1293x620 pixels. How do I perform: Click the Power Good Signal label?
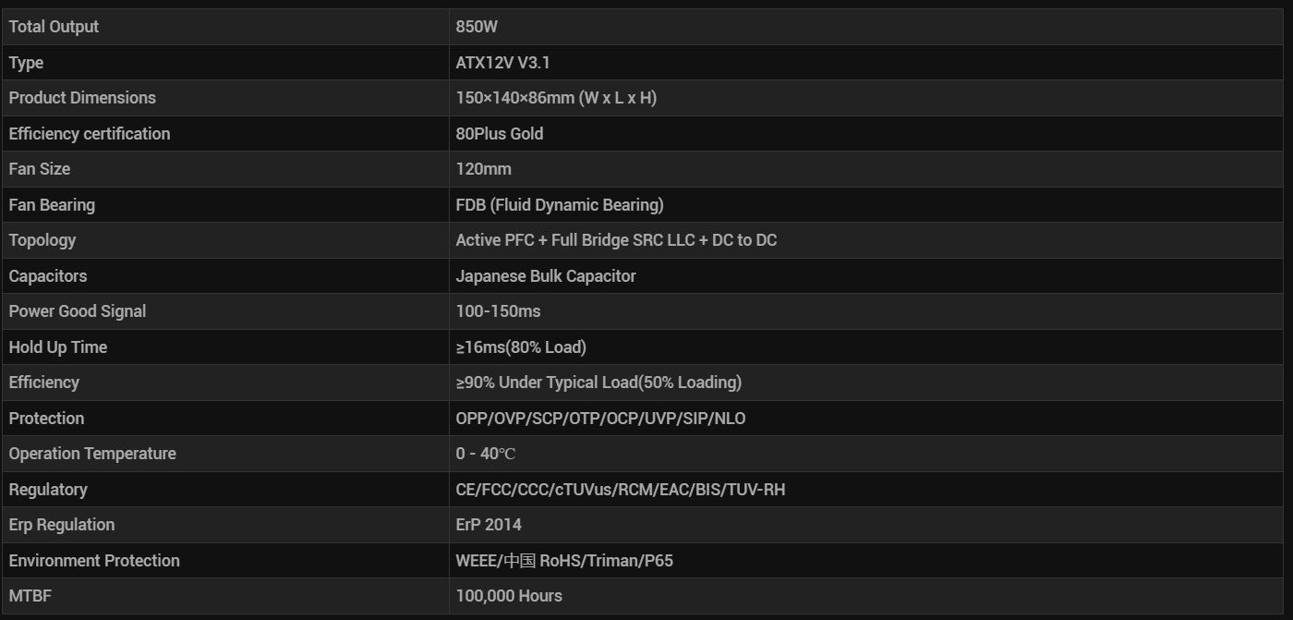[x=78, y=311]
